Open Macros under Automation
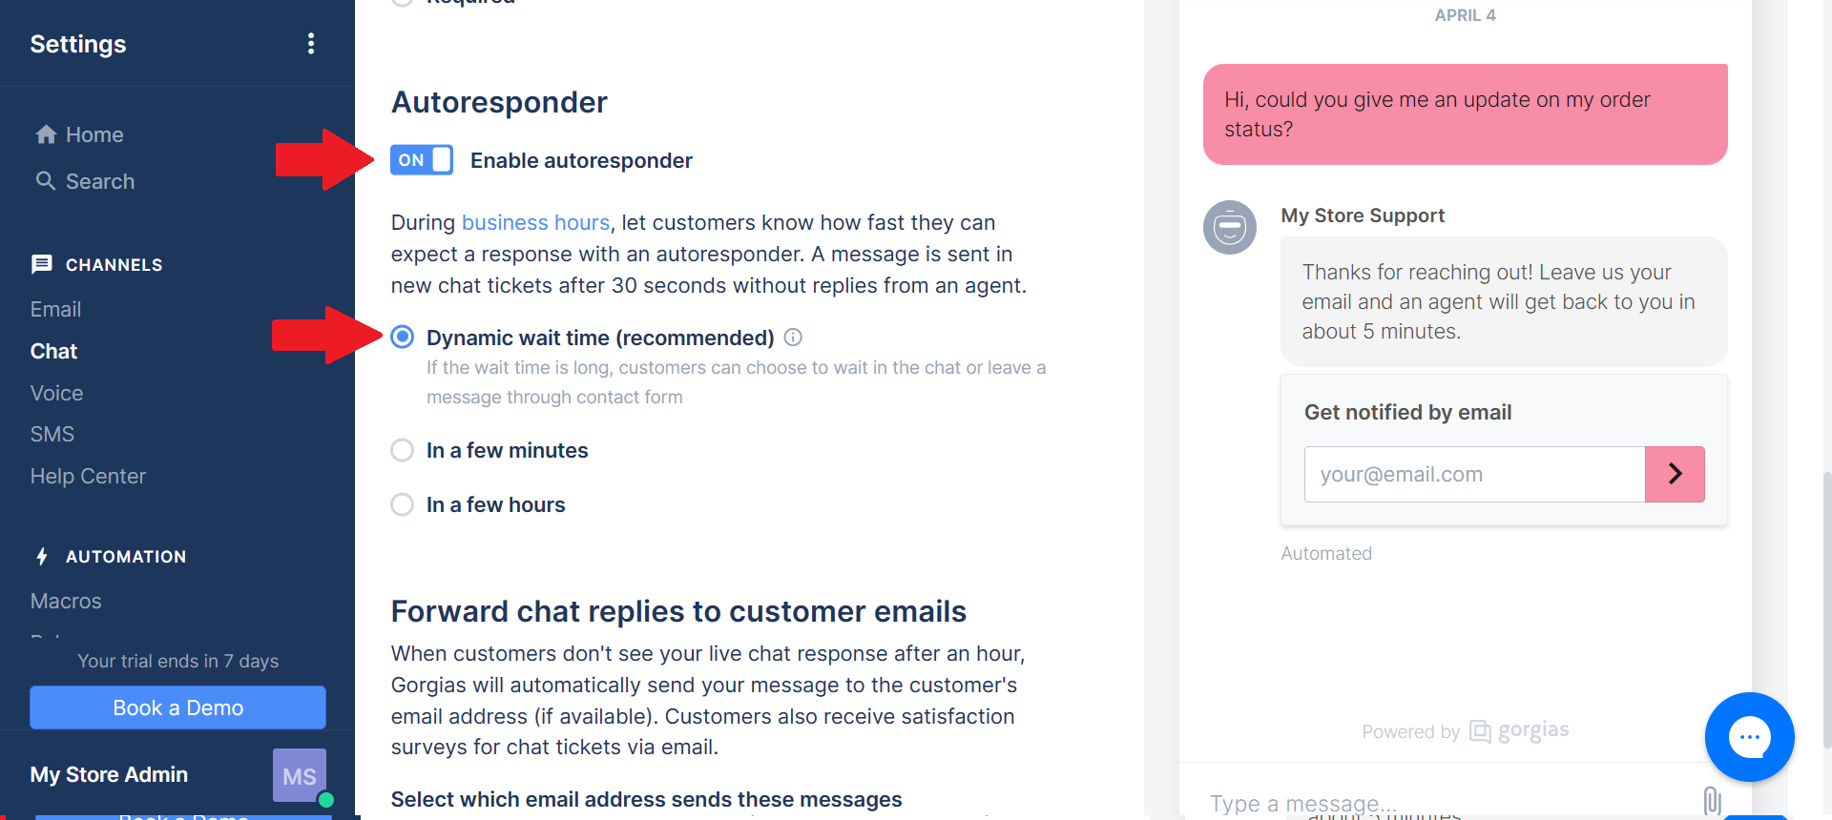Viewport: 1832px width, 820px height. [66, 601]
